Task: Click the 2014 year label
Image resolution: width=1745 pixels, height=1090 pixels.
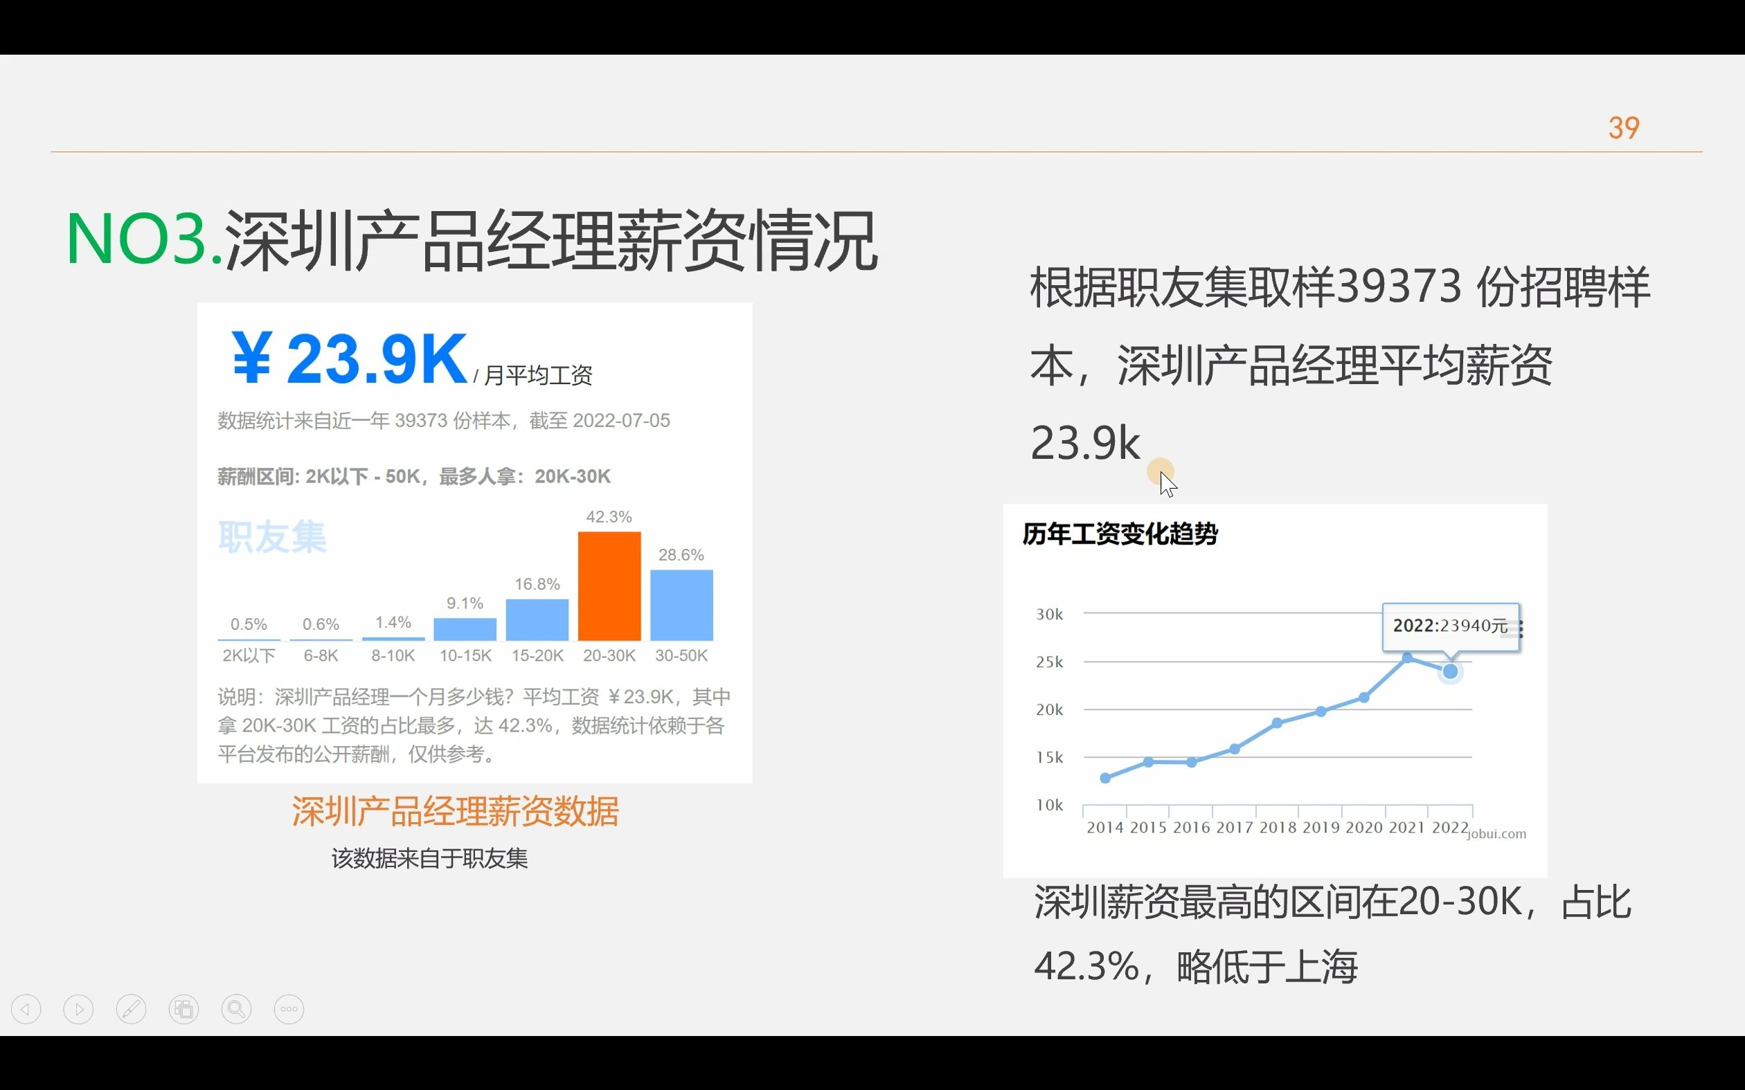Action: pos(1104,828)
